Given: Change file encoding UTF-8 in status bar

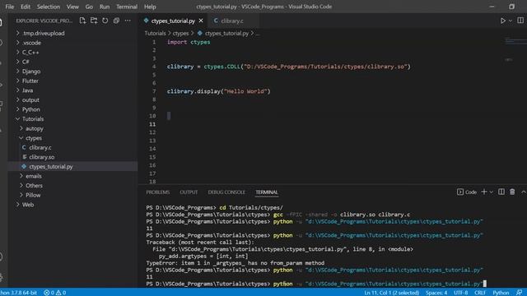Looking at the screenshot, I should point(461,293).
